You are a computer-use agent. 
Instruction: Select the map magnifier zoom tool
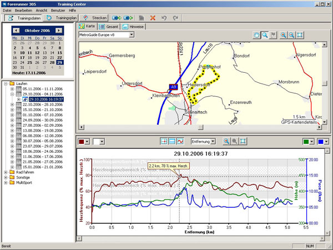tap(265, 35)
